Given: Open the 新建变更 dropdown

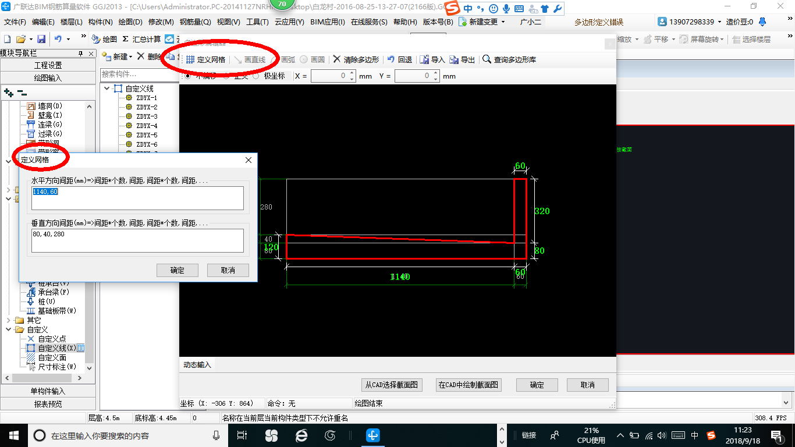Looking at the screenshot, I should click(x=503, y=22).
